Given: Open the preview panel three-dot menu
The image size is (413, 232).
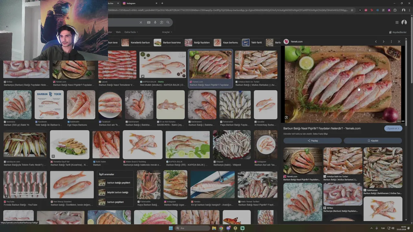Looking at the screenshot, I should point(391,42).
